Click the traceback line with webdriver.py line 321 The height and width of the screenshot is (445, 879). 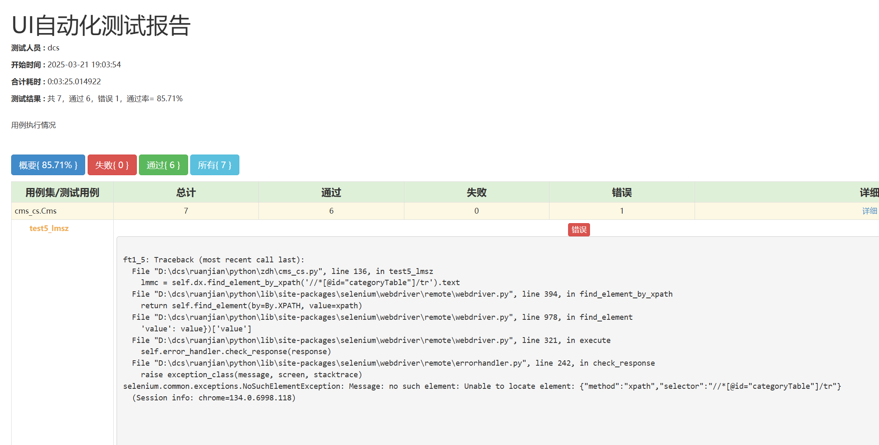tap(371, 340)
